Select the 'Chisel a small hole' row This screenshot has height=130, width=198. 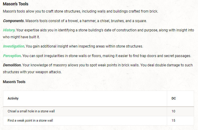pyautogui.click(x=31, y=111)
